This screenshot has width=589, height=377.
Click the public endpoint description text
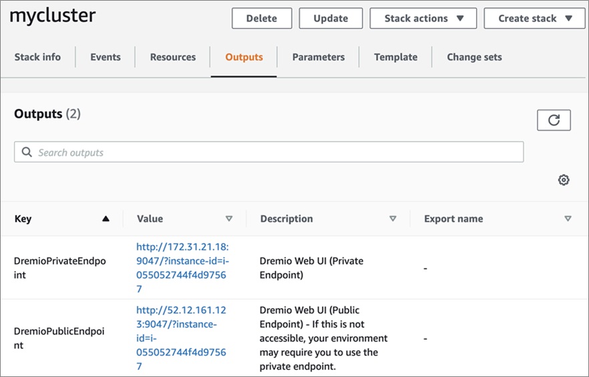323,338
